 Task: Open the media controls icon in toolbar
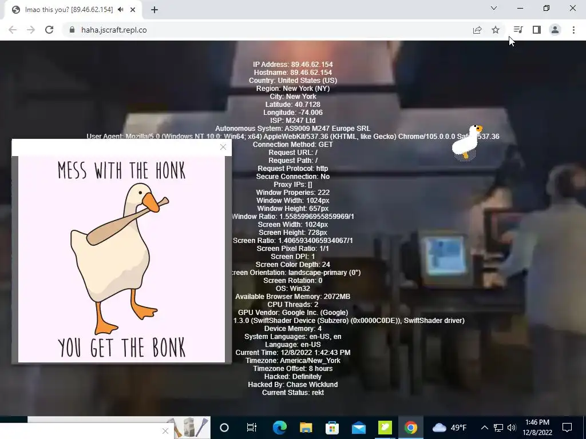click(518, 30)
